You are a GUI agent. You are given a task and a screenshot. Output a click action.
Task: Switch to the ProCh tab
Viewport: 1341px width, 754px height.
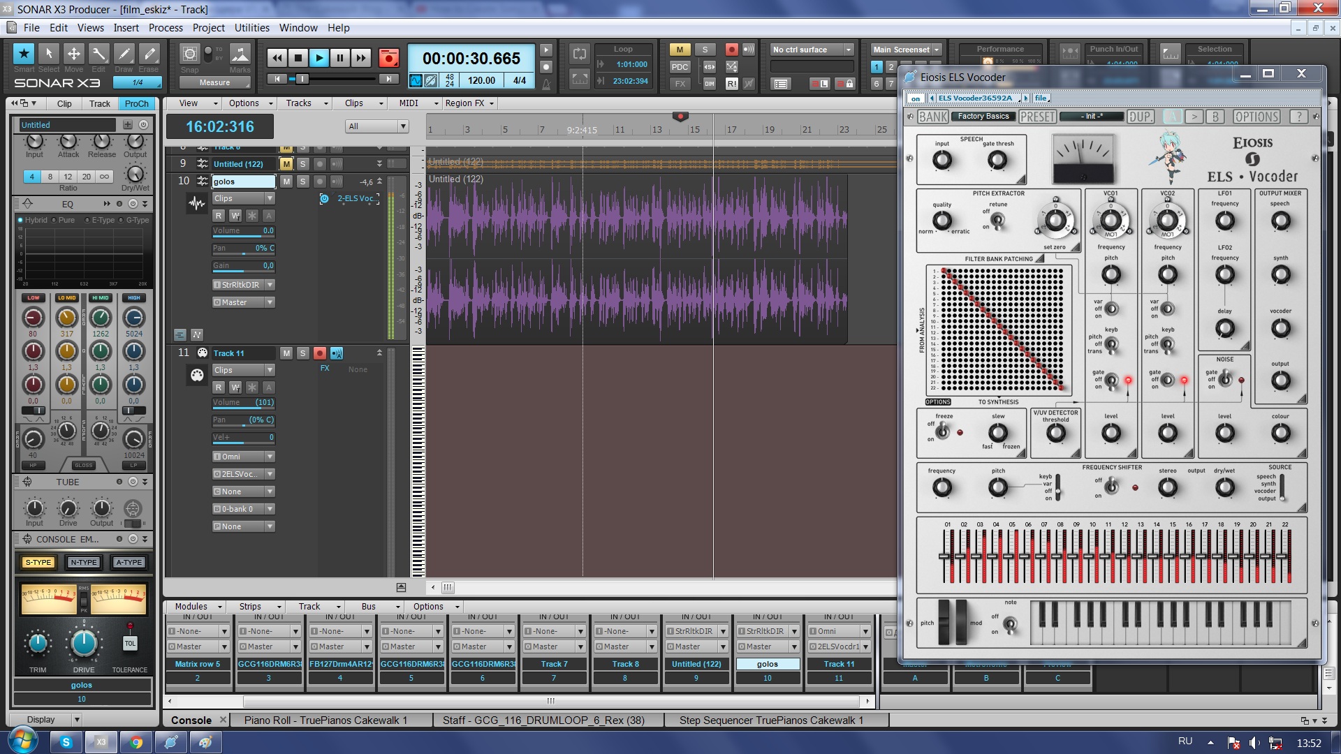coord(136,103)
